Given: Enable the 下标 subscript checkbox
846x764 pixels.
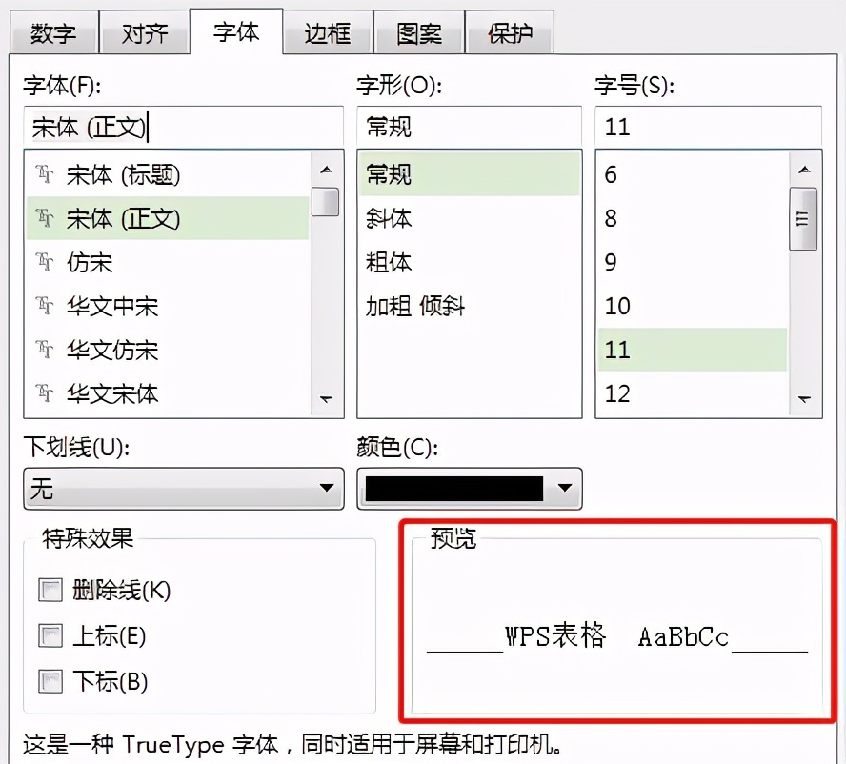Looking at the screenshot, I should click(50, 682).
